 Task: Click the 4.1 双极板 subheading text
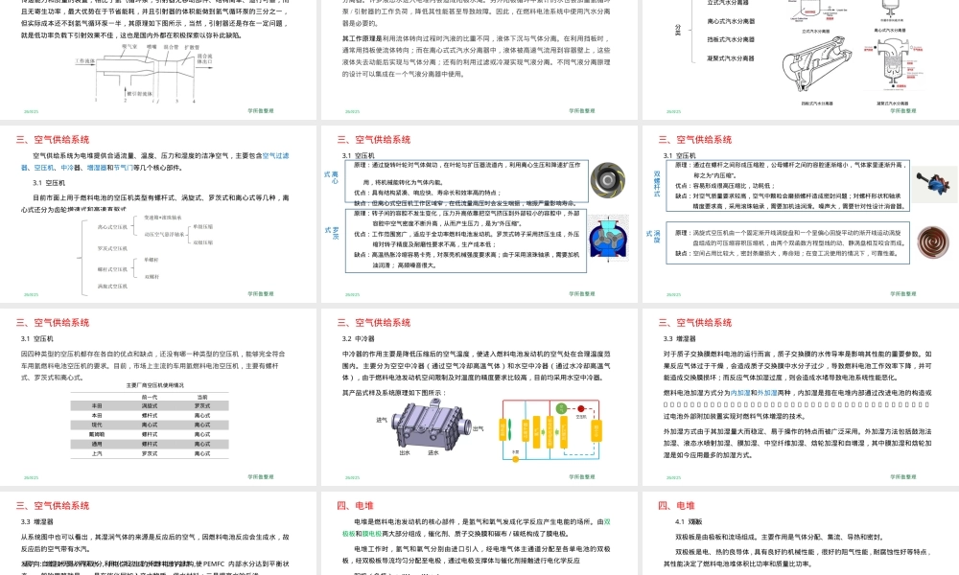point(689,522)
